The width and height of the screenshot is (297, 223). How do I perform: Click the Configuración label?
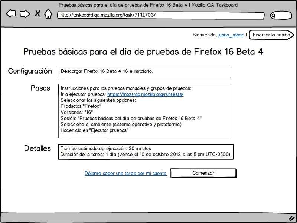coord(30,71)
